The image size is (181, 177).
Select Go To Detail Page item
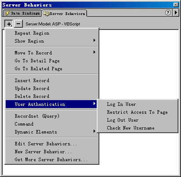pyautogui.click(x=52, y=61)
